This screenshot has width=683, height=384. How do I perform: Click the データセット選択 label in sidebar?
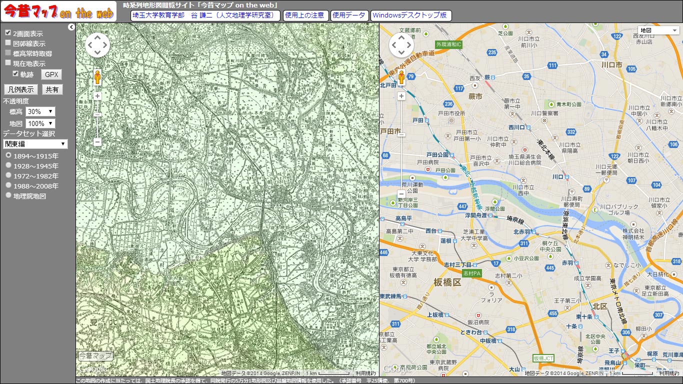click(x=29, y=133)
